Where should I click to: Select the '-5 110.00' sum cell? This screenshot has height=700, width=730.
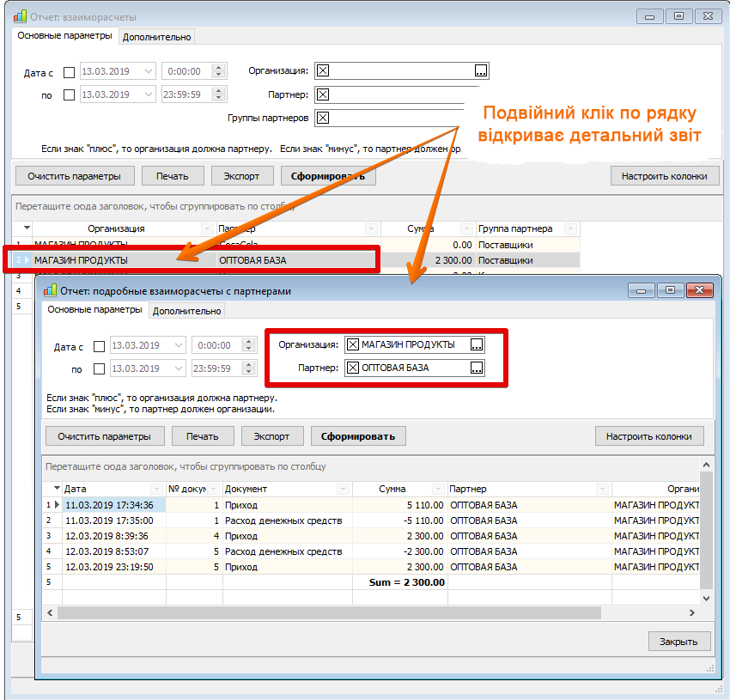coord(400,520)
